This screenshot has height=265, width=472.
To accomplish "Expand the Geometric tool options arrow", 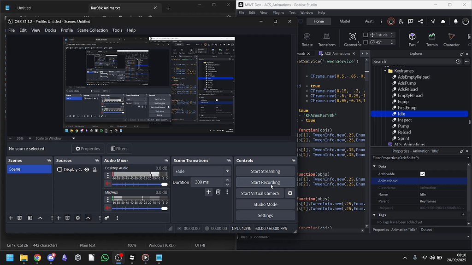I will click(x=359, y=41).
